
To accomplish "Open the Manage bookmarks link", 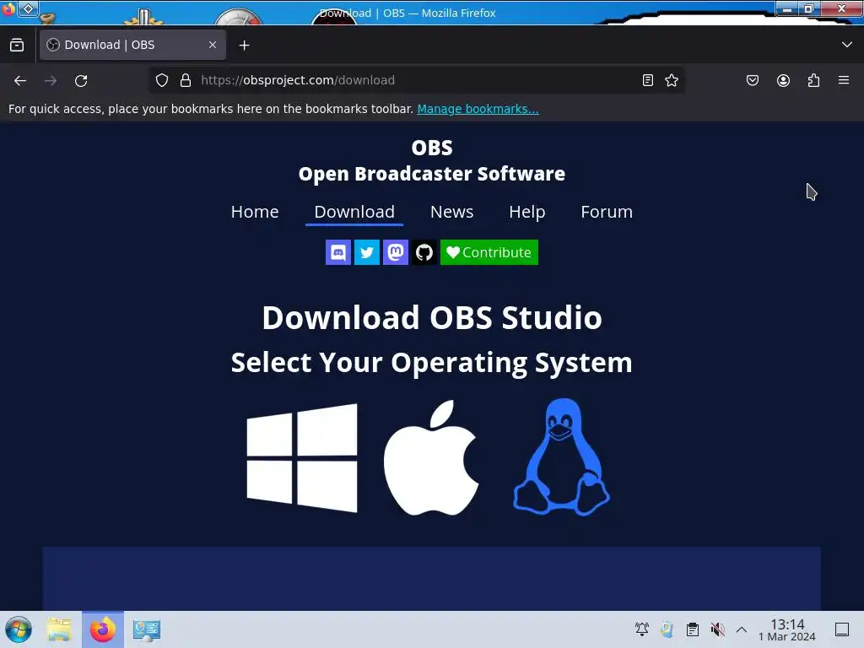I will (x=478, y=109).
